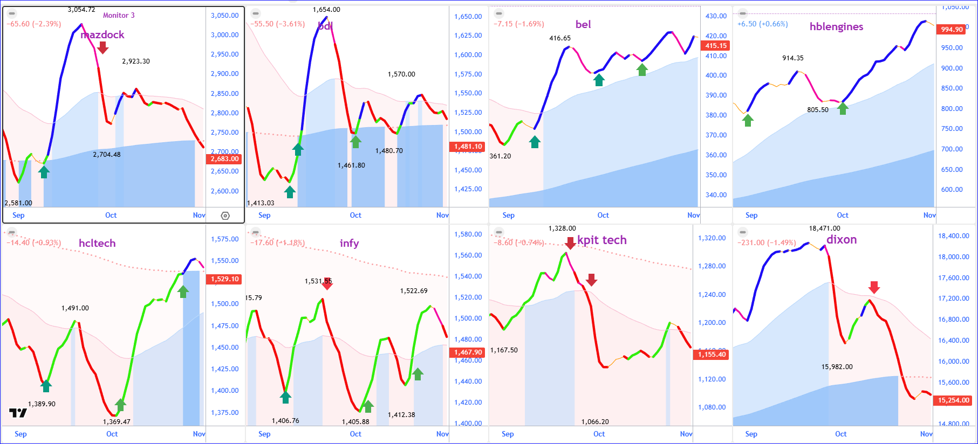Click the 15,254.00 price marker on dixon scale
The width and height of the screenshot is (978, 444).
(x=953, y=400)
